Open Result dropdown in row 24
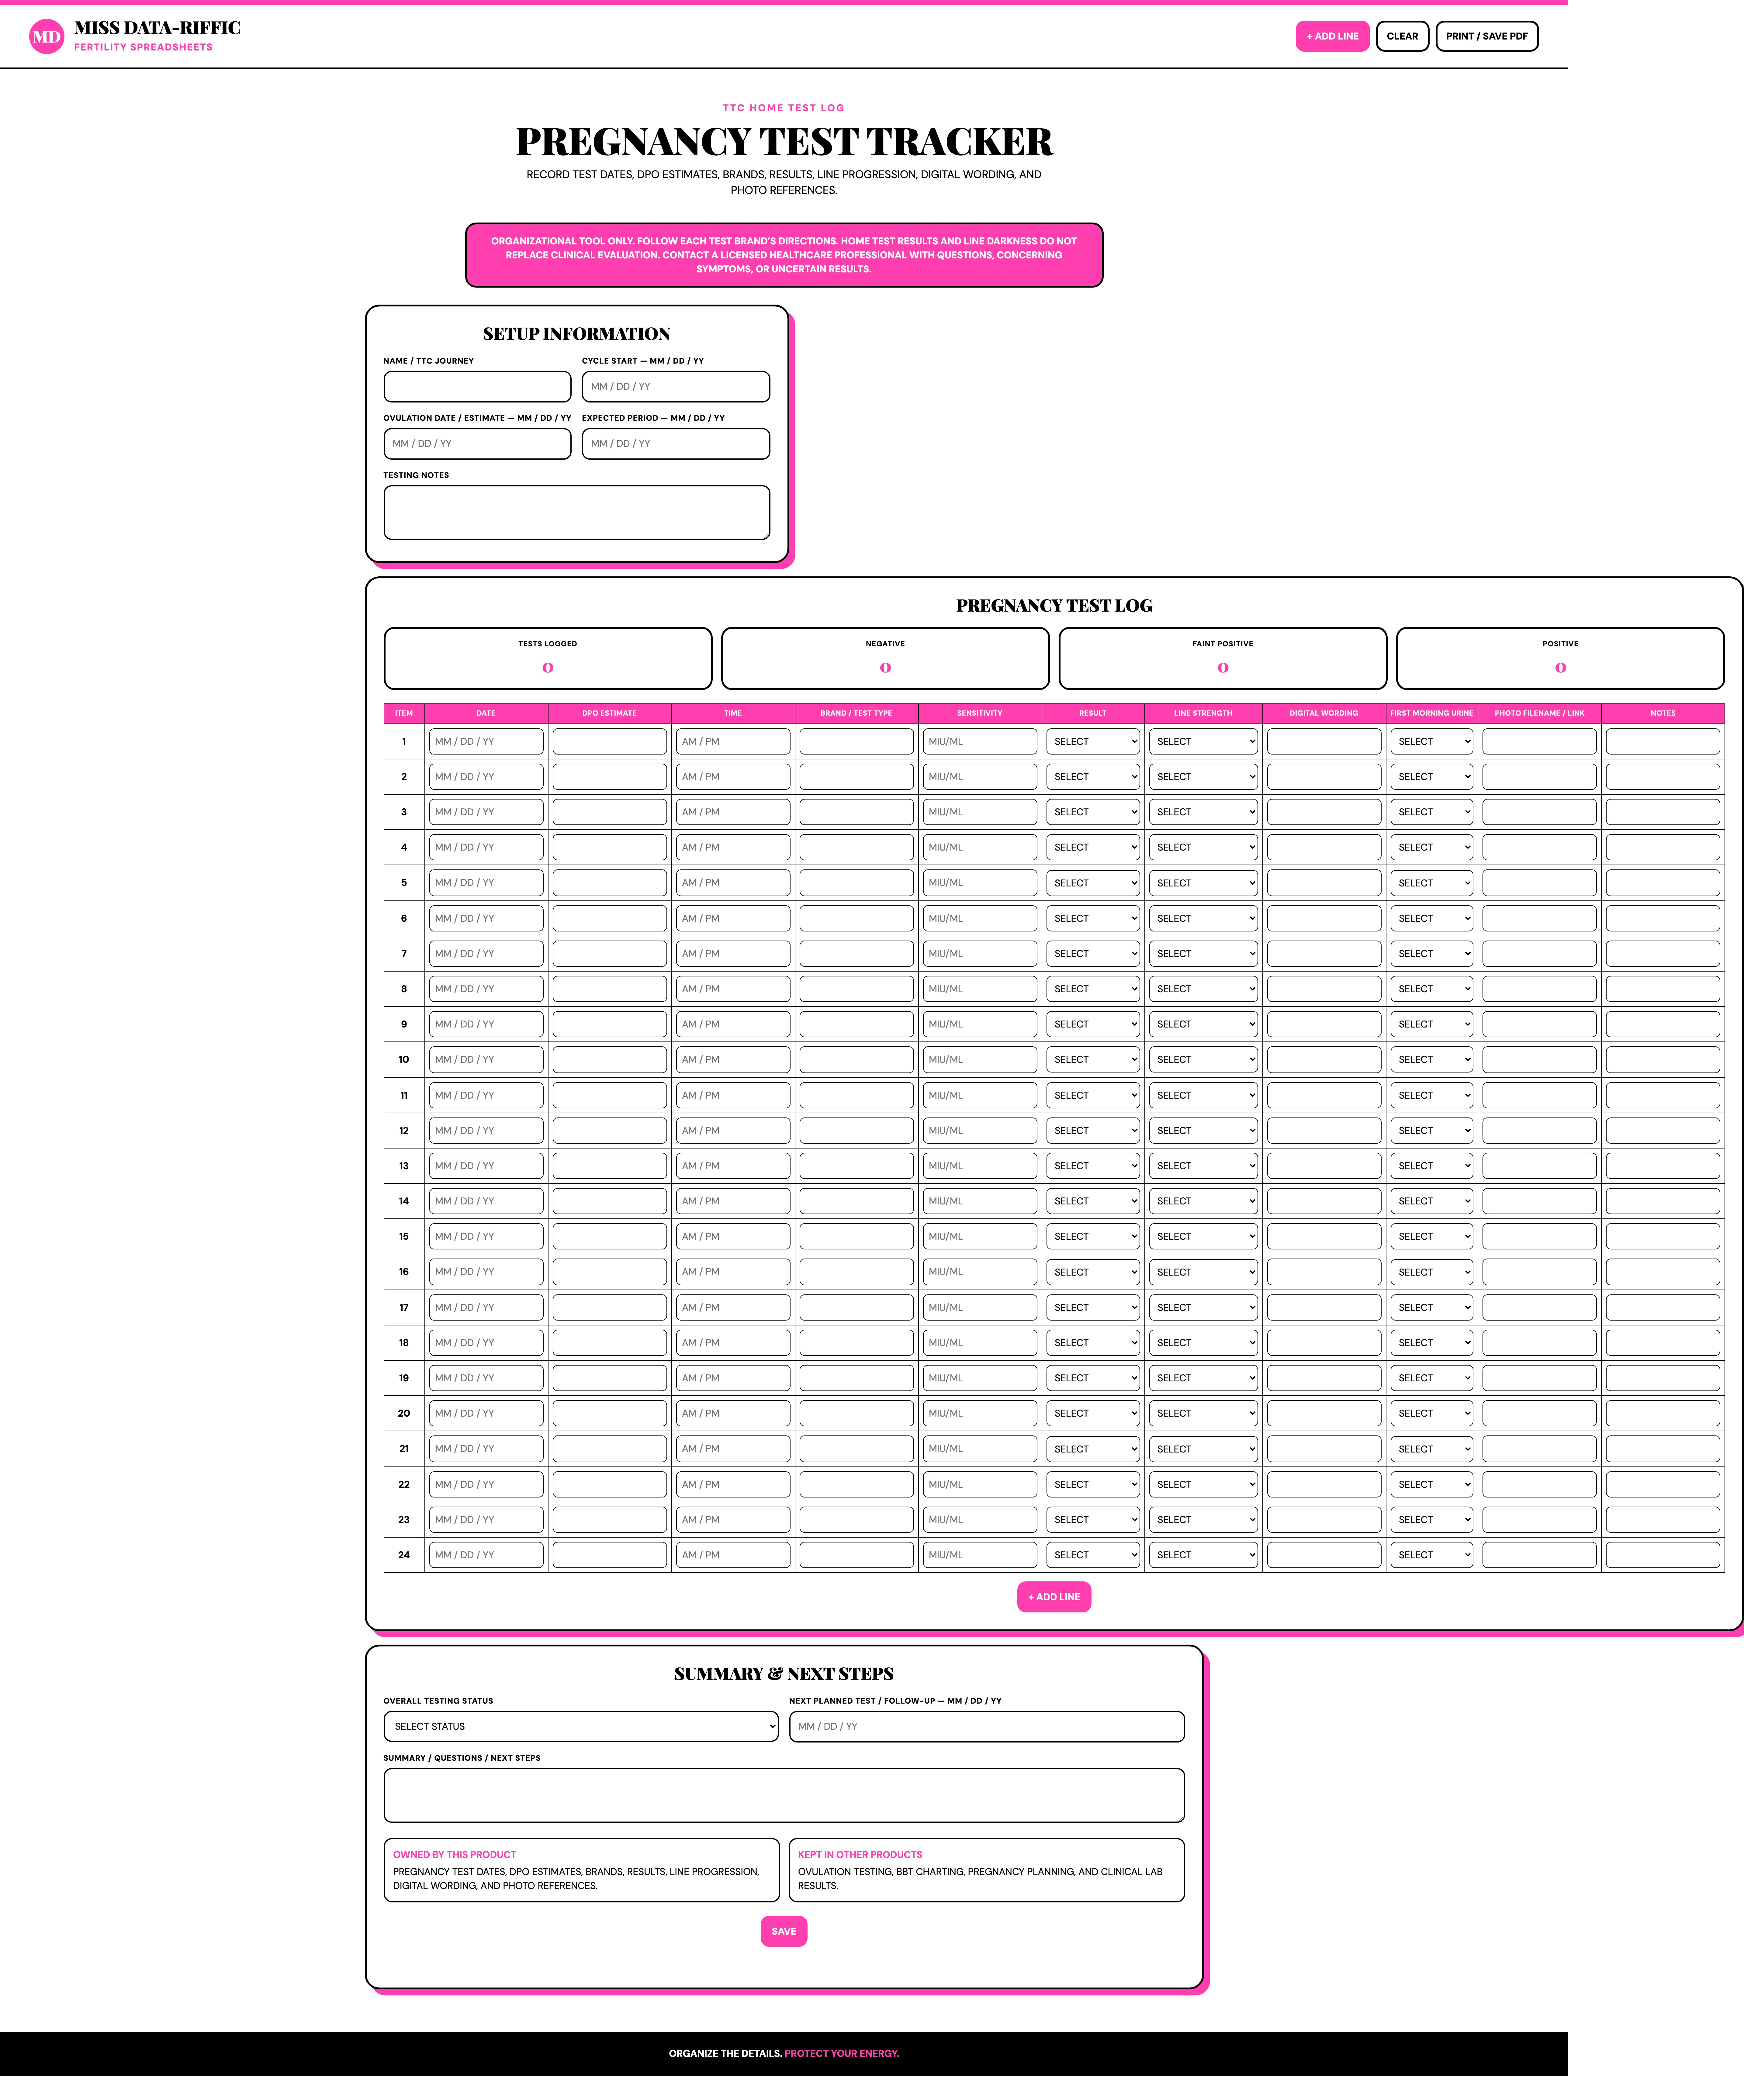This screenshot has width=1744, height=2100. 1093,1555
